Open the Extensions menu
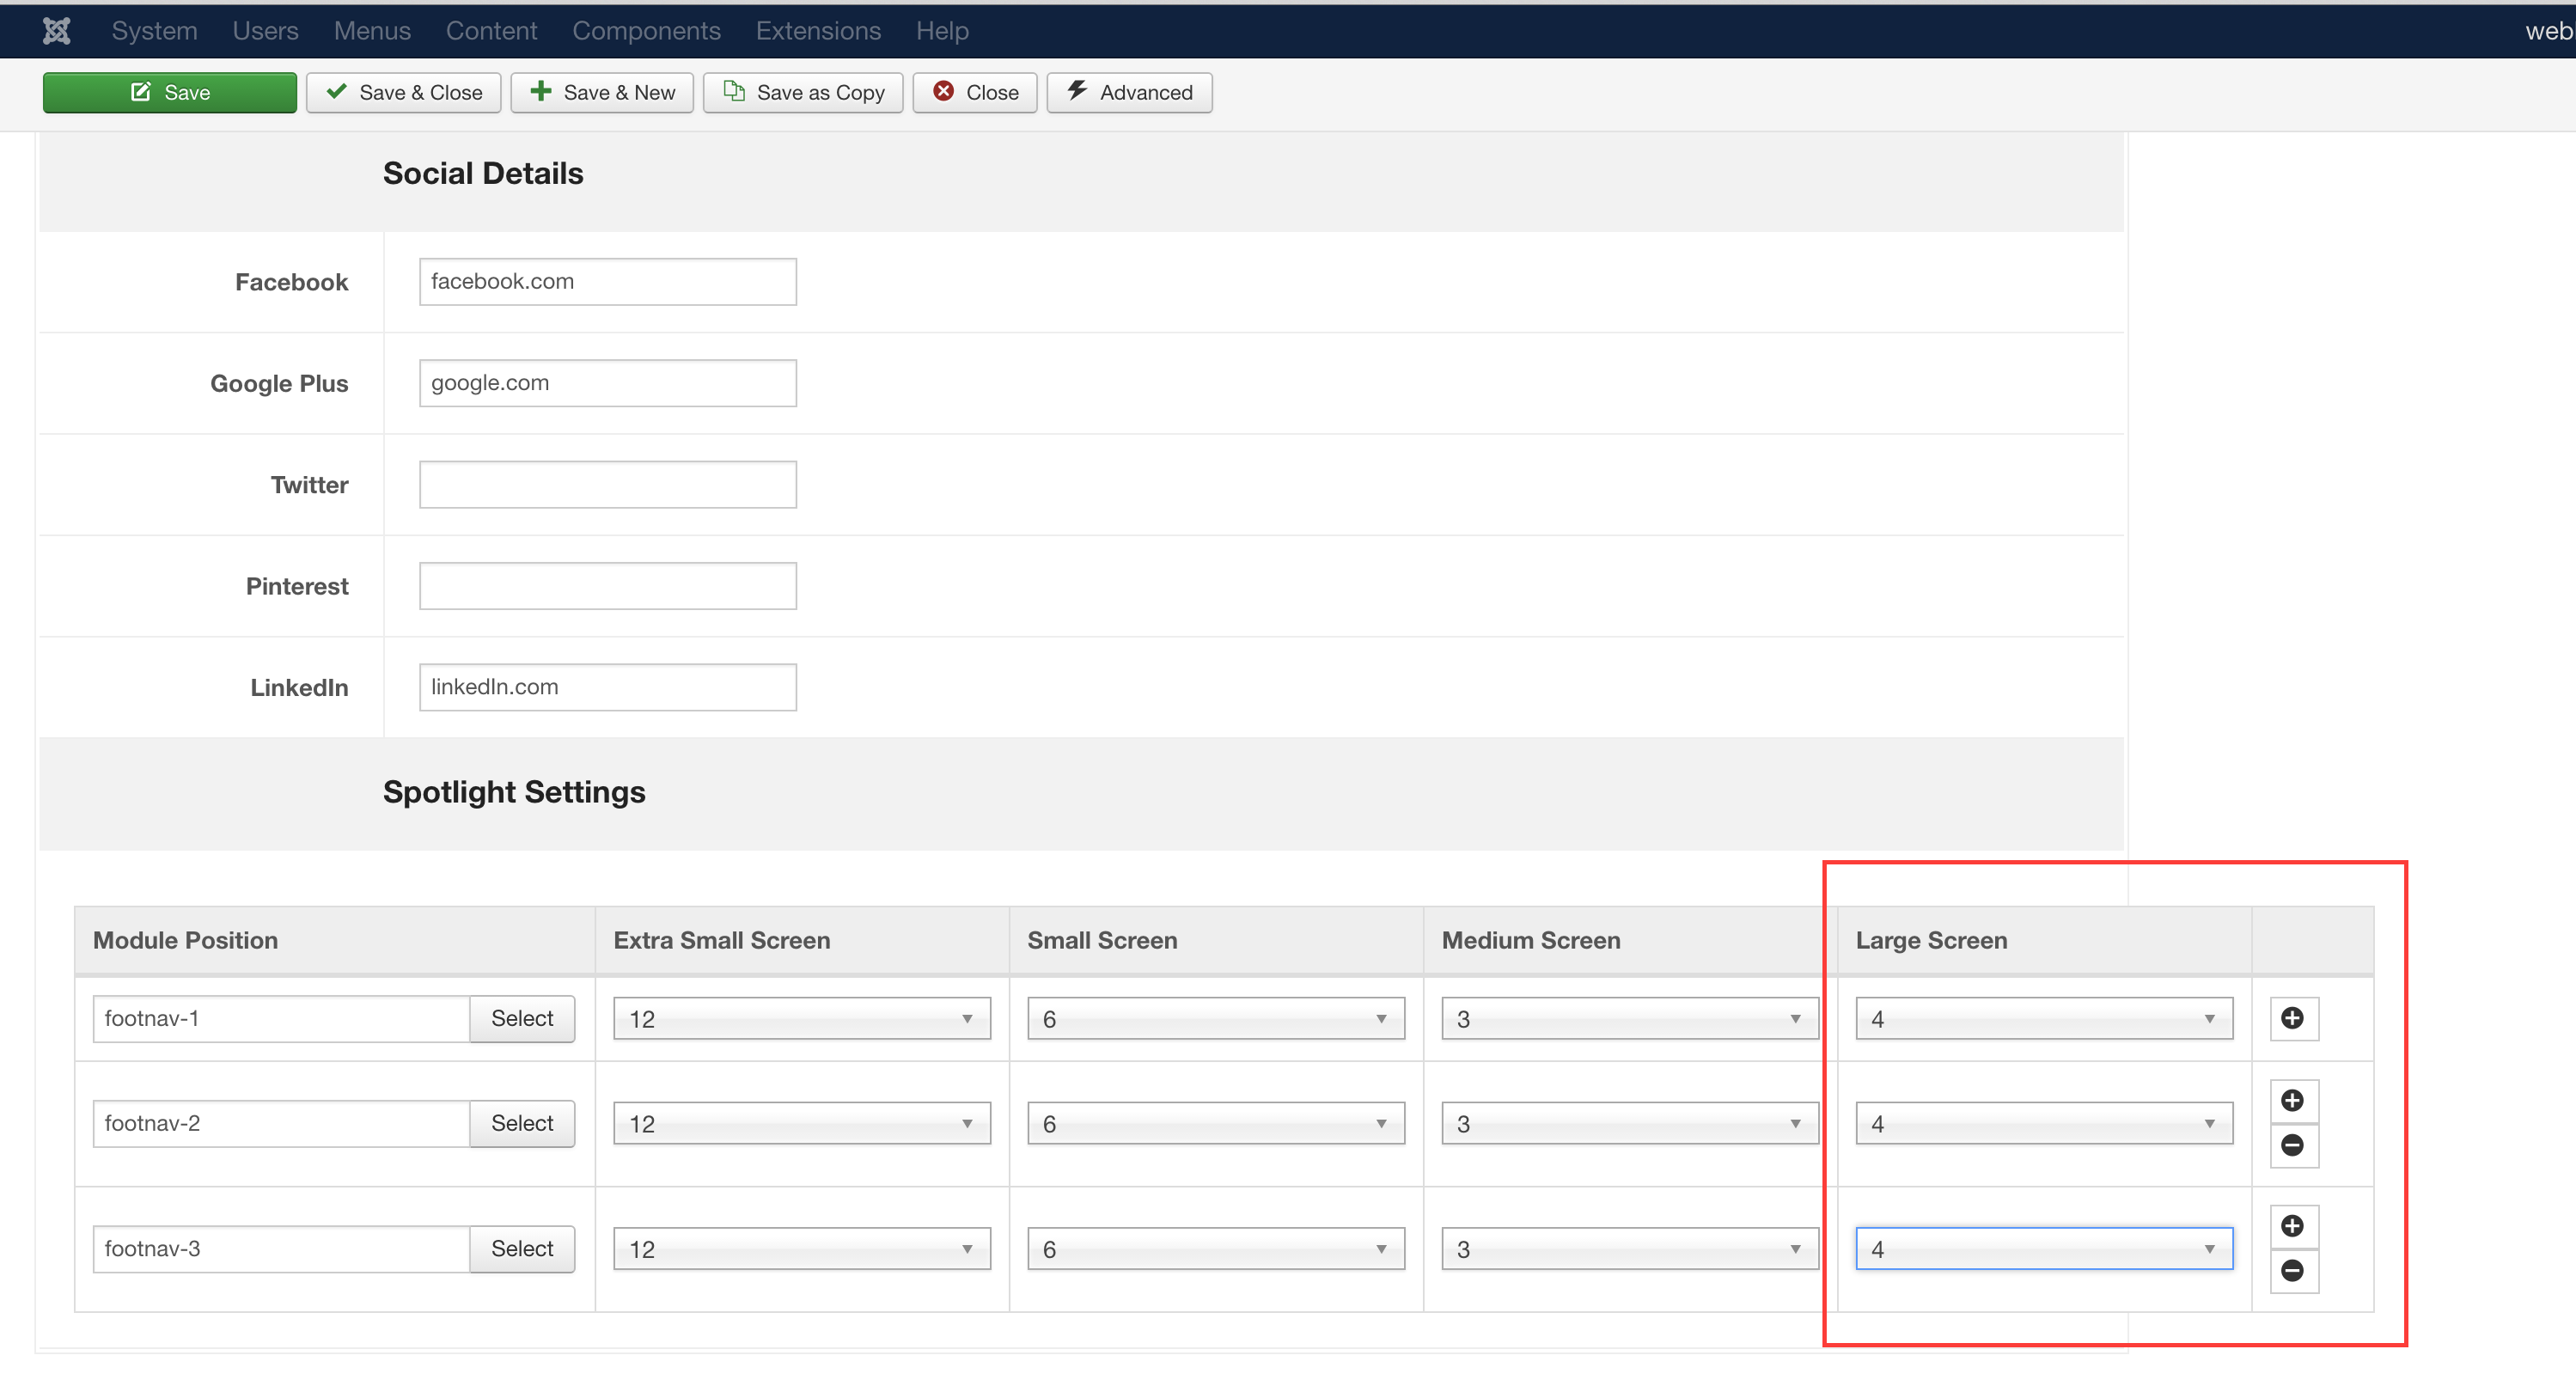The width and height of the screenshot is (2576, 1392). point(817,31)
